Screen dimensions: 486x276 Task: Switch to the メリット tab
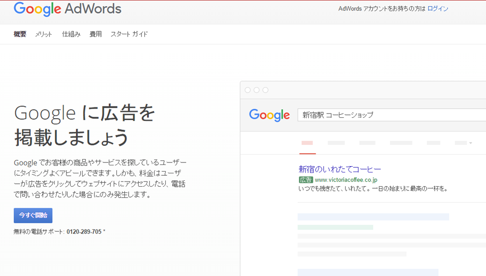pos(44,34)
